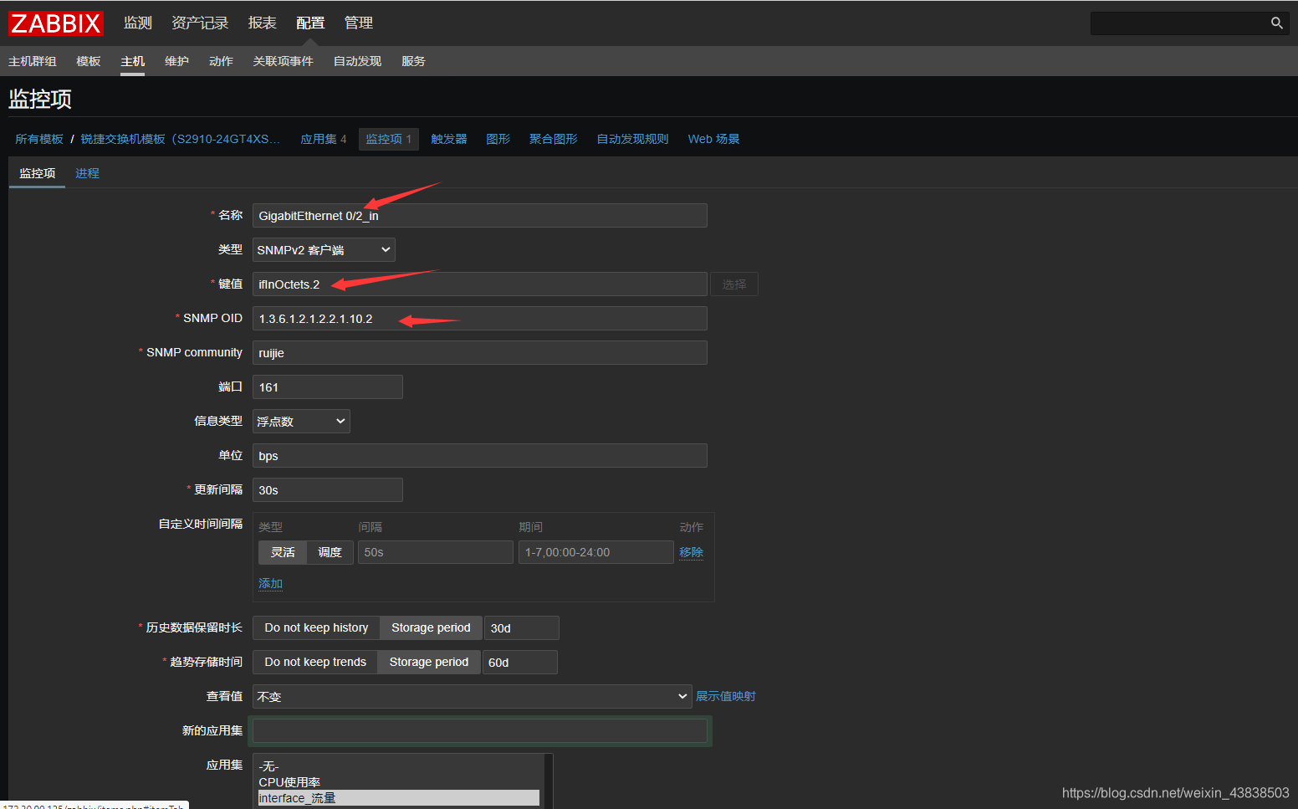Open the 监测 top menu

coord(138,23)
